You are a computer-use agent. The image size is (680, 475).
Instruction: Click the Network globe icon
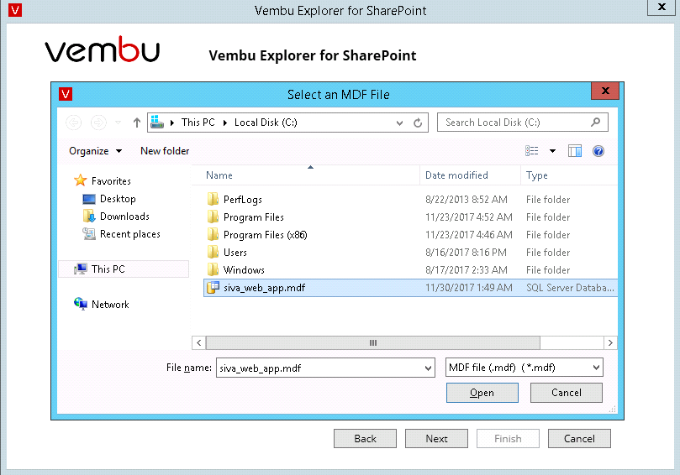pyautogui.click(x=81, y=304)
